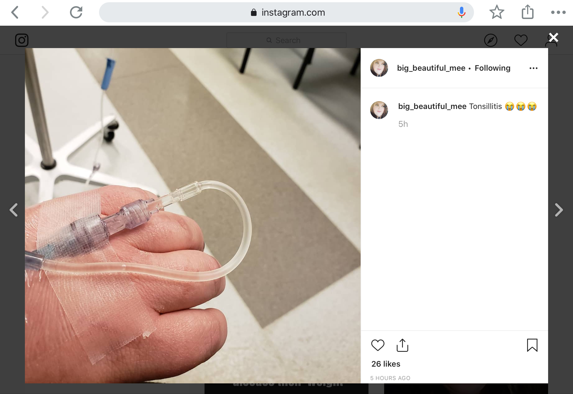573x394 pixels.
Task: Click the Instagram Search field
Action: 286,40
